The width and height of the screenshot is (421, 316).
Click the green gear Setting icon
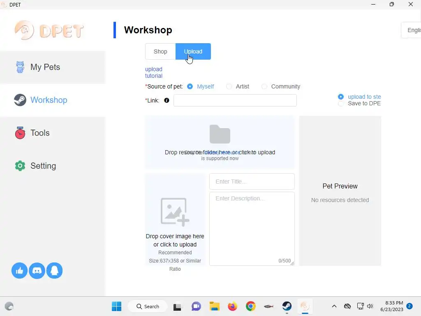[20, 166]
